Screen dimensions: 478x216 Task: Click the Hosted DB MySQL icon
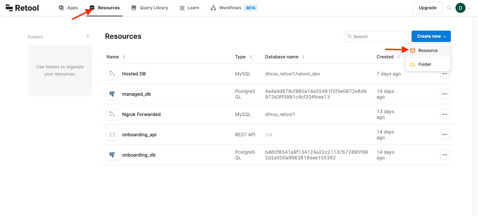[112, 74]
